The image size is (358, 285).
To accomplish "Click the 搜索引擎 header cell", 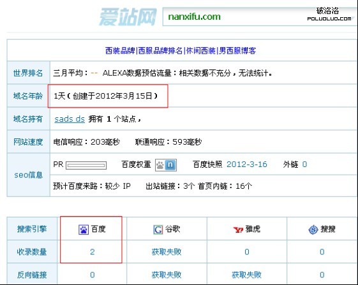I will [32, 229].
